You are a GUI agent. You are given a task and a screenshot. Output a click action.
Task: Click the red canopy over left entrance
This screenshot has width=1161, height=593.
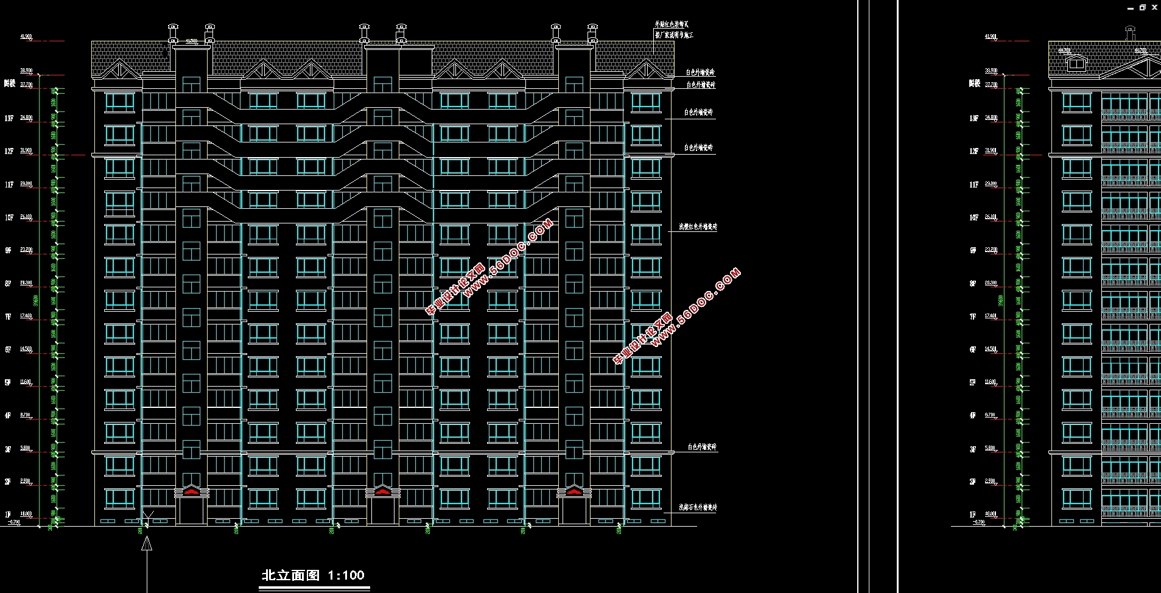click(x=191, y=490)
